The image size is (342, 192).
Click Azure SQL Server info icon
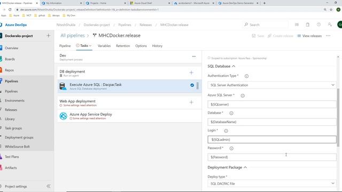pos(243,95)
